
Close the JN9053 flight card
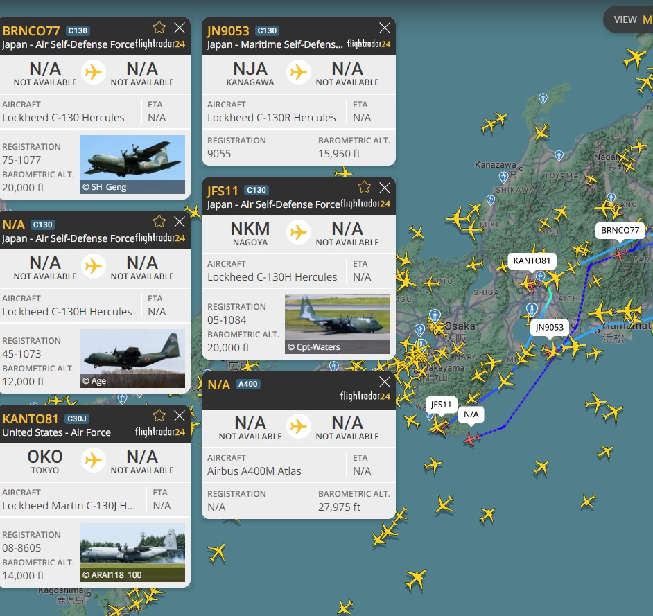click(x=385, y=28)
